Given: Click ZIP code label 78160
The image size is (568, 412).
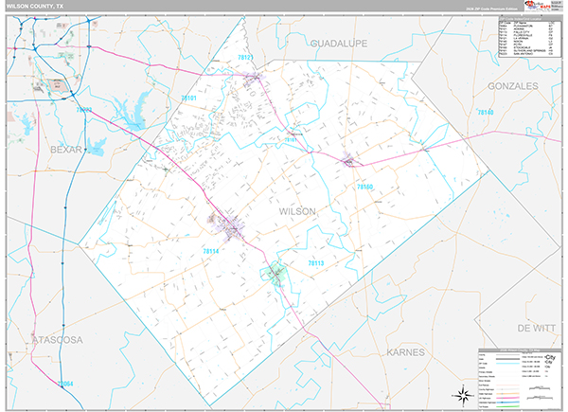Looking at the screenshot, I should click(364, 187).
